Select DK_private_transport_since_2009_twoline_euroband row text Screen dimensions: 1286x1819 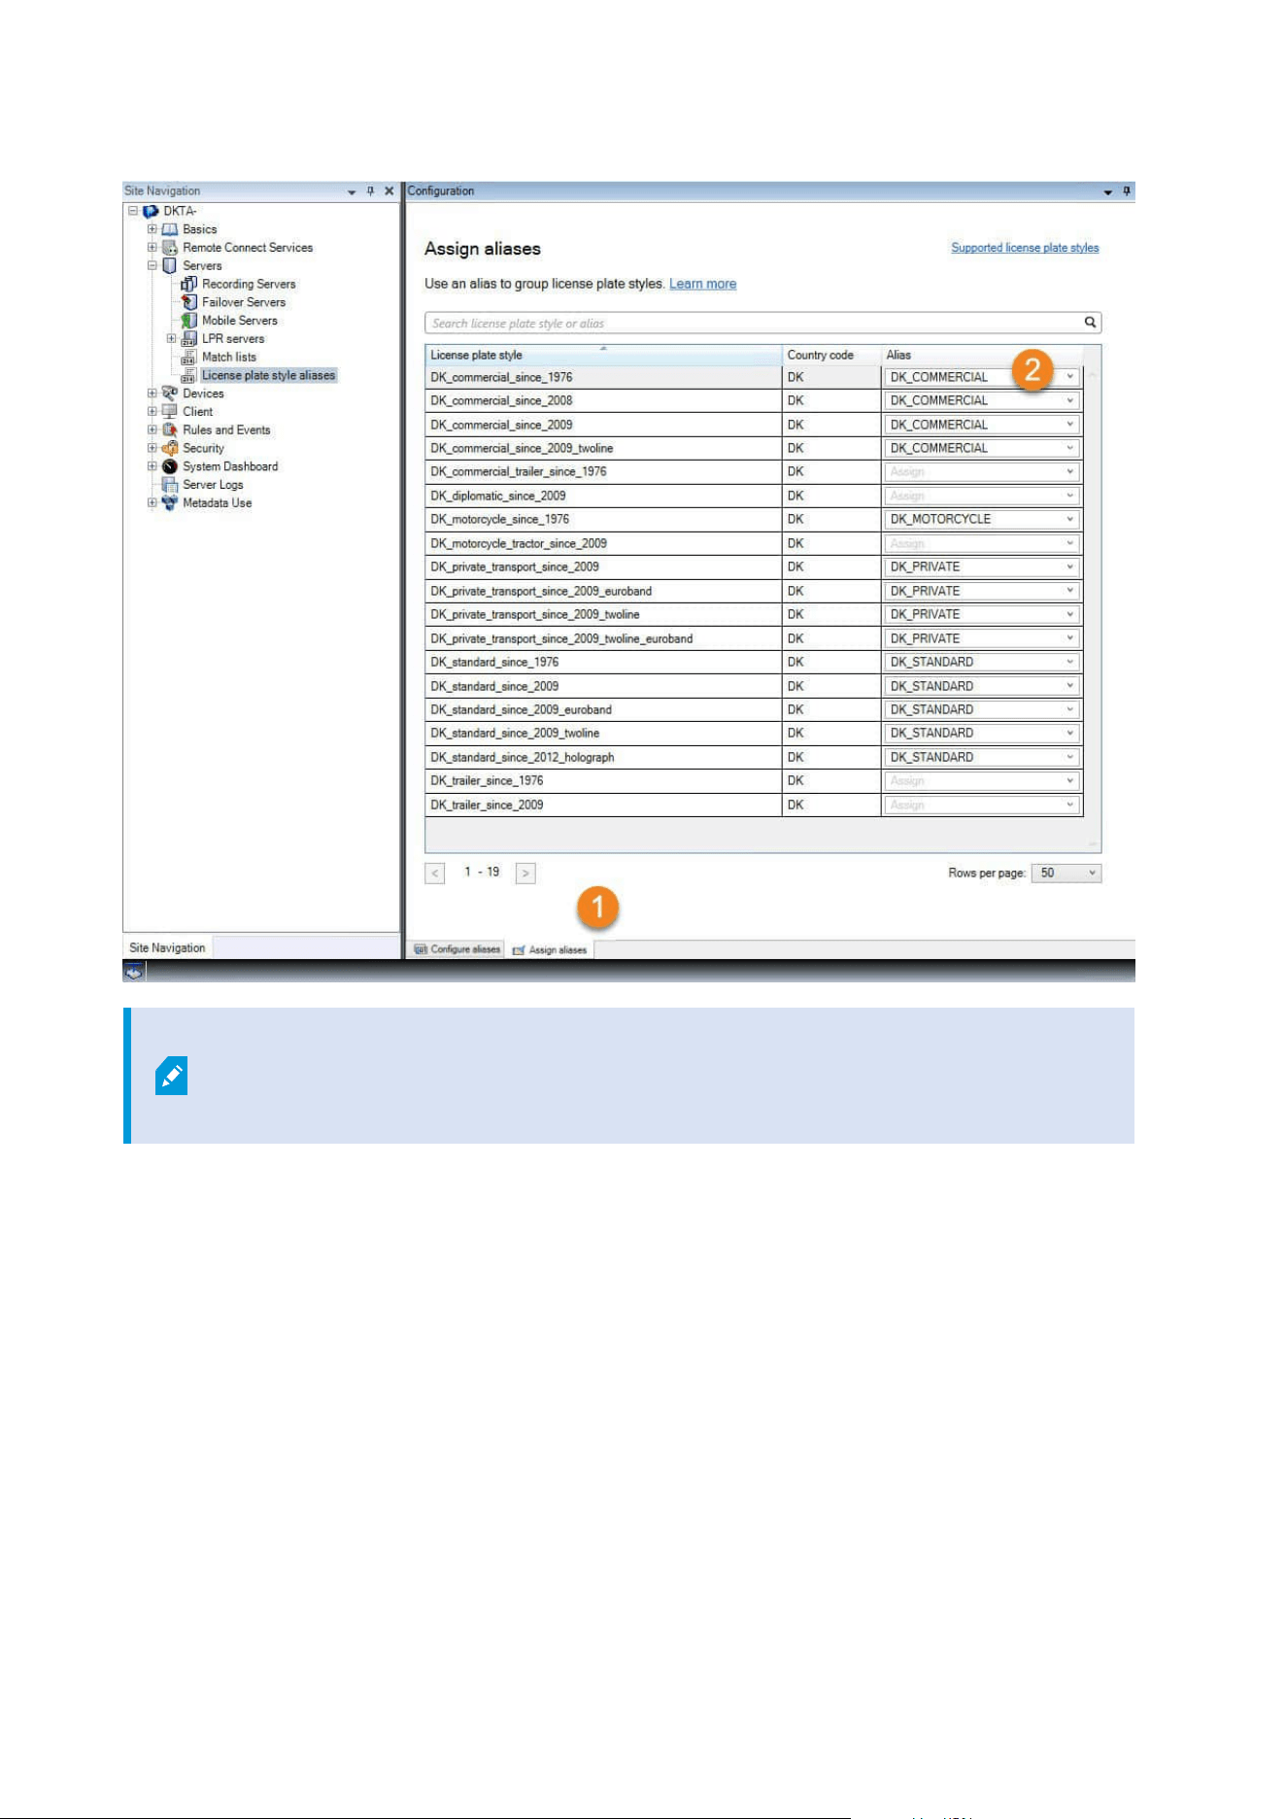561,638
